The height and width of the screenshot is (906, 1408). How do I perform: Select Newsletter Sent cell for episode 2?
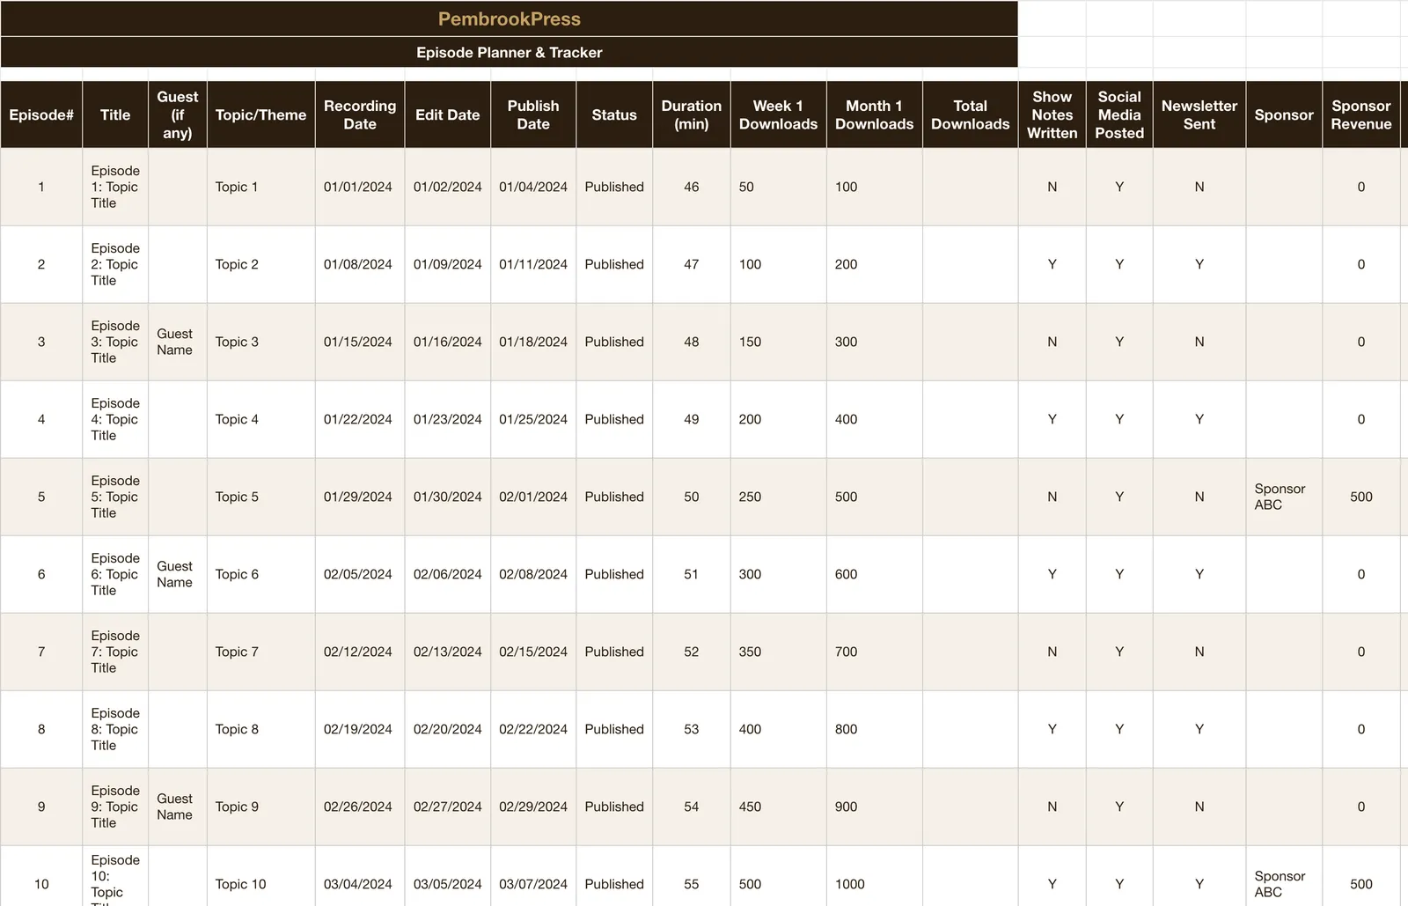[1199, 264]
